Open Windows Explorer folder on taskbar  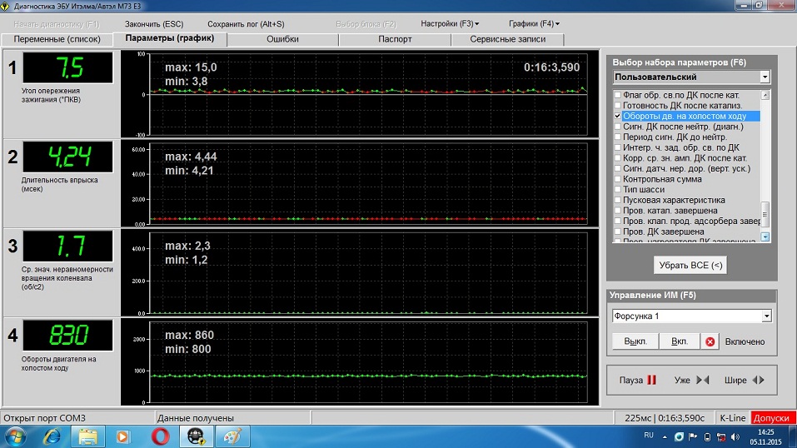[x=87, y=436]
